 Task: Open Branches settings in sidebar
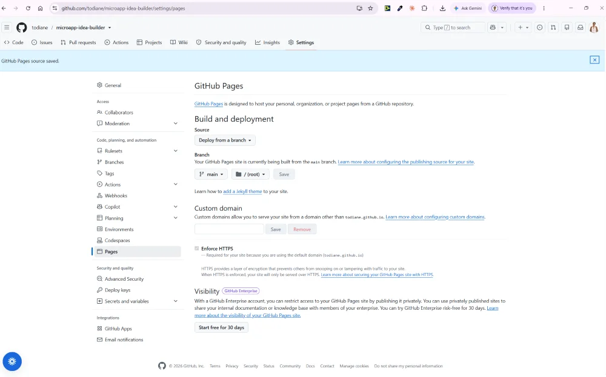click(138, 162)
